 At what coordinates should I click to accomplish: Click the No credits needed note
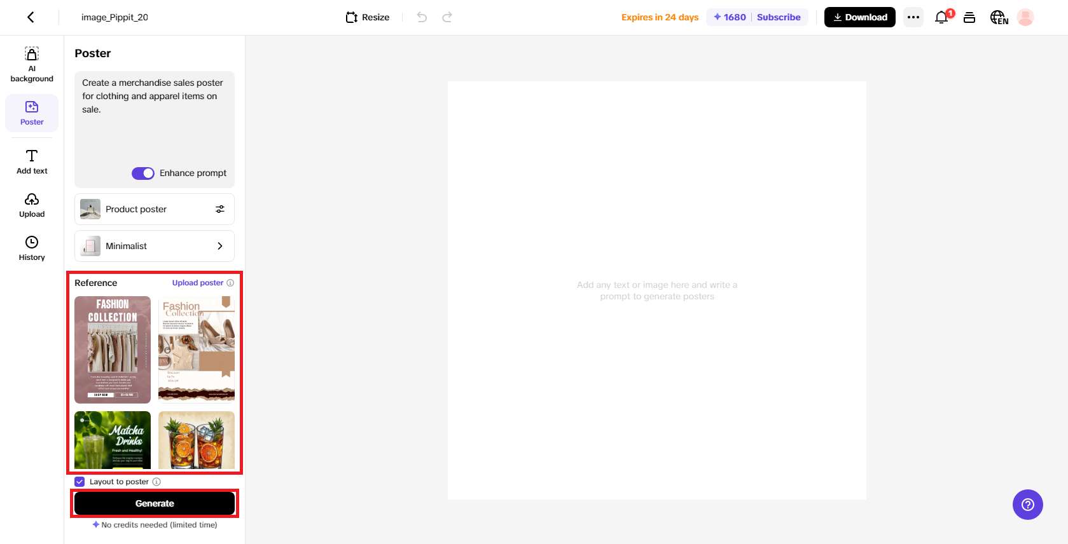tap(155, 525)
